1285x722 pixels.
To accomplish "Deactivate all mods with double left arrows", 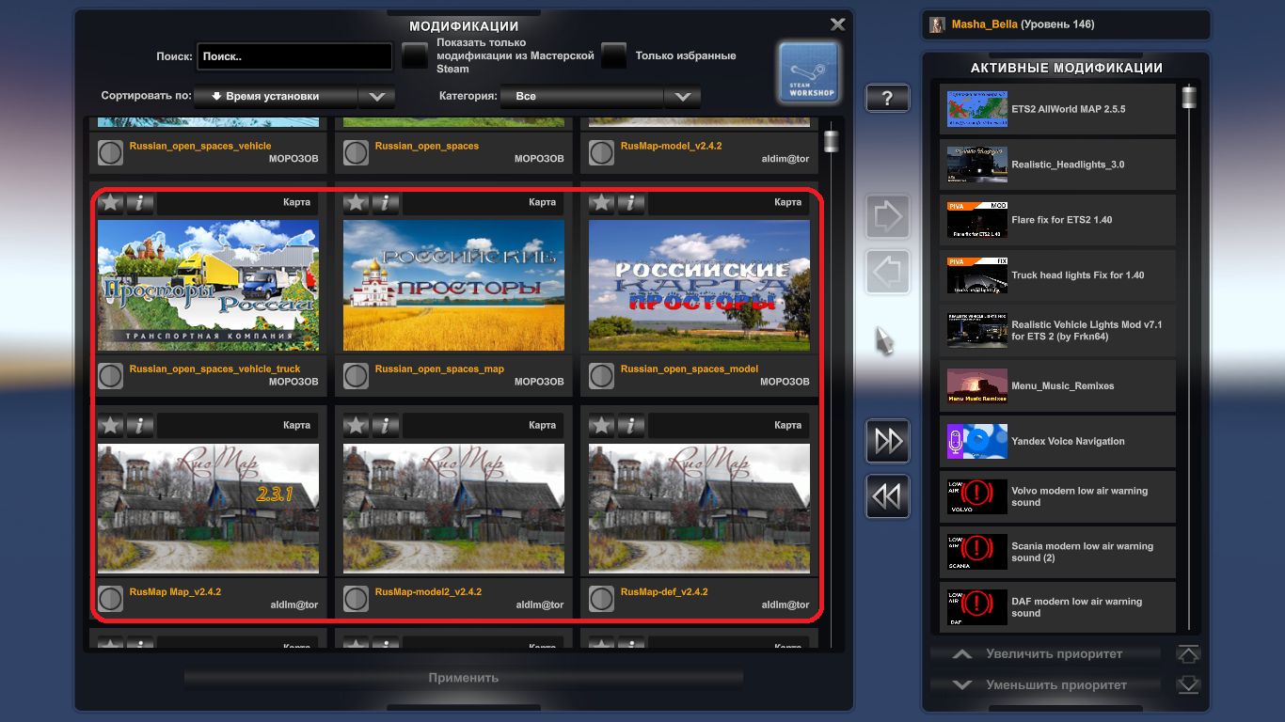I will [887, 495].
